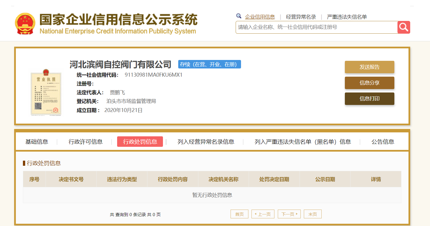Open the 列入严重违法失信名单（黑名单）信息 tab
This screenshot has height=226, width=430.
click(x=303, y=142)
